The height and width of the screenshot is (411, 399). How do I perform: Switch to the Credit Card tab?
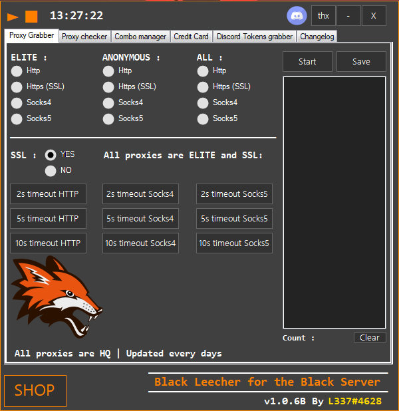point(191,37)
